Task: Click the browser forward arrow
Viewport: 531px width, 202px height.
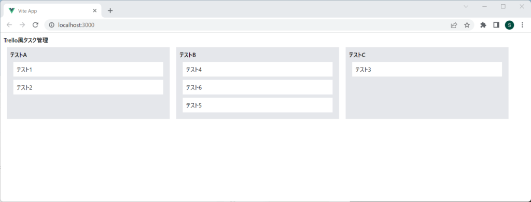Action: [22, 25]
